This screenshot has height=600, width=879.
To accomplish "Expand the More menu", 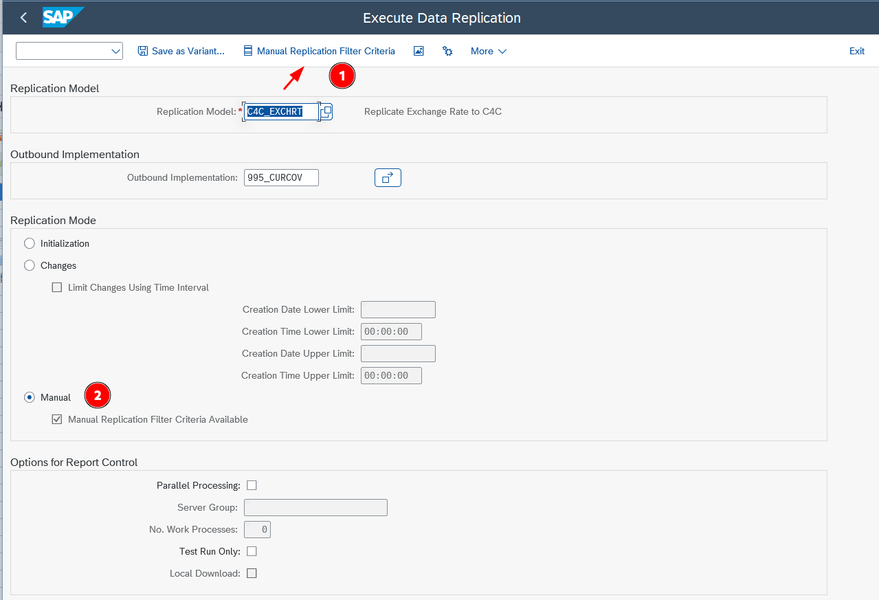I will (489, 51).
